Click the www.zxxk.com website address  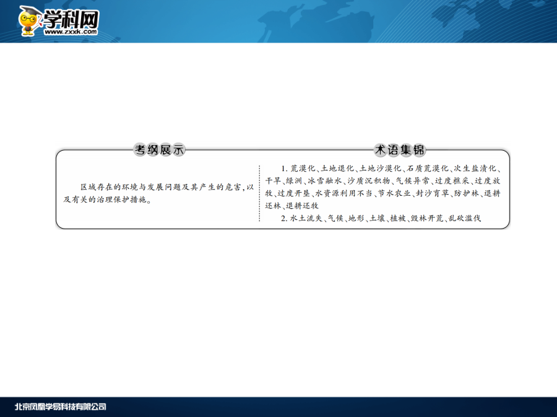tap(71, 32)
